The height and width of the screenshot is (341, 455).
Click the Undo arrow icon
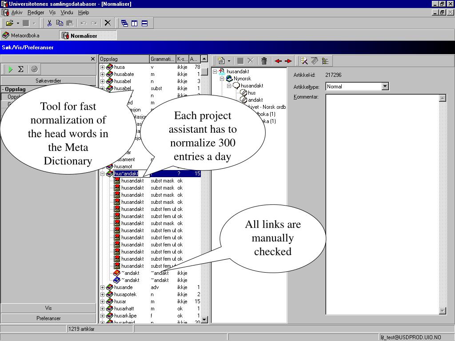(84, 23)
